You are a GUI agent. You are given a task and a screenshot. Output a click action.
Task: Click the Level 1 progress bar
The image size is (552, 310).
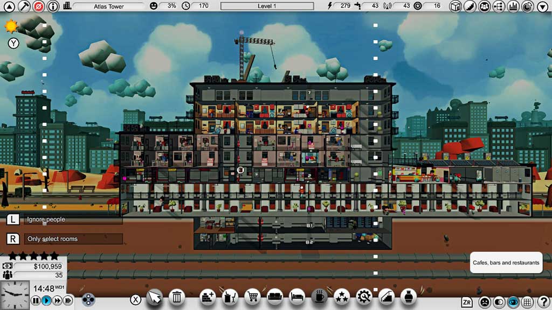[267, 6]
